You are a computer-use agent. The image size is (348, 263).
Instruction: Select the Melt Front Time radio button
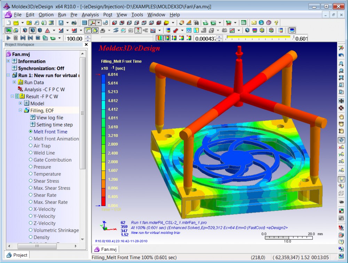[x=31, y=131]
